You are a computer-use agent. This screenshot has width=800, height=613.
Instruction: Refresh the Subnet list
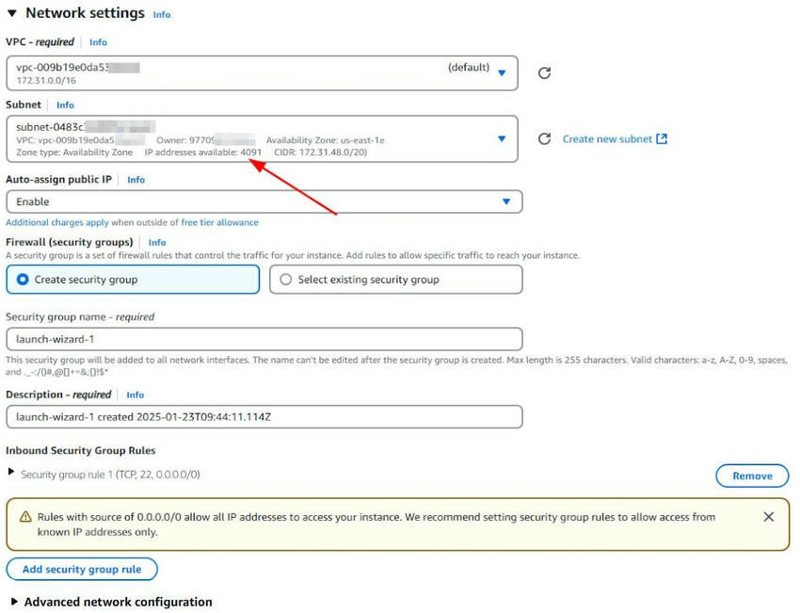point(544,137)
